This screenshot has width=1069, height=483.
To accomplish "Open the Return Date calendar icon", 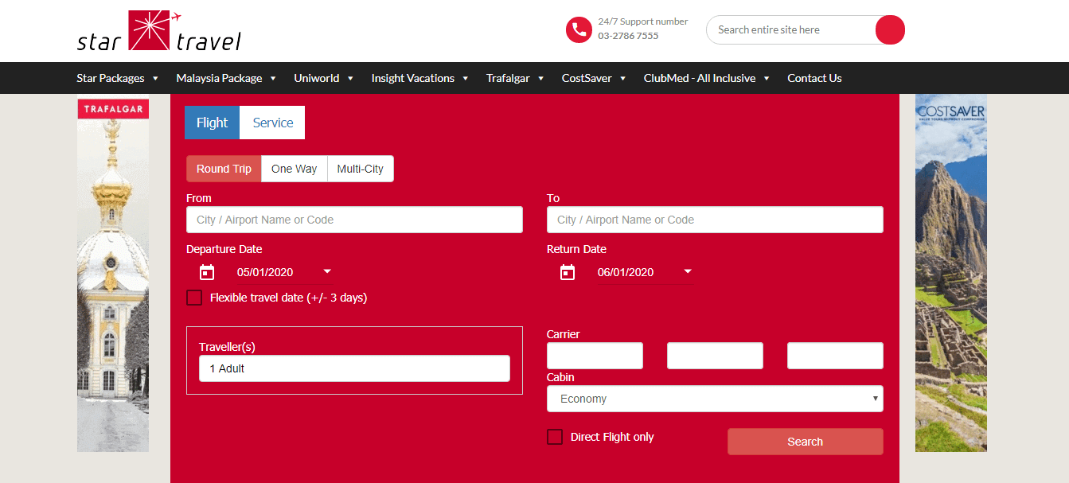I will (x=568, y=272).
